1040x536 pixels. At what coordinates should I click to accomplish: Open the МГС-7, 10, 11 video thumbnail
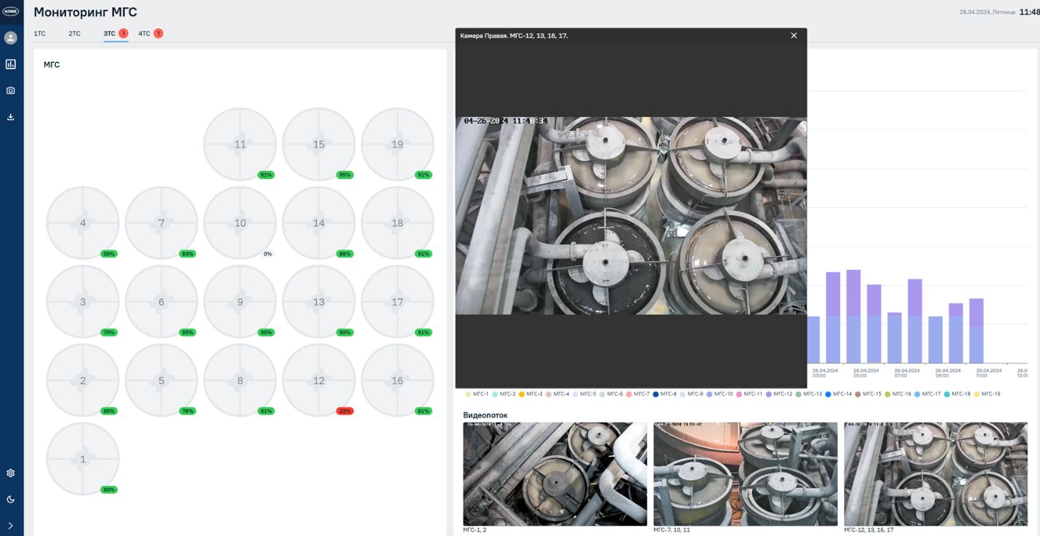coord(746,474)
